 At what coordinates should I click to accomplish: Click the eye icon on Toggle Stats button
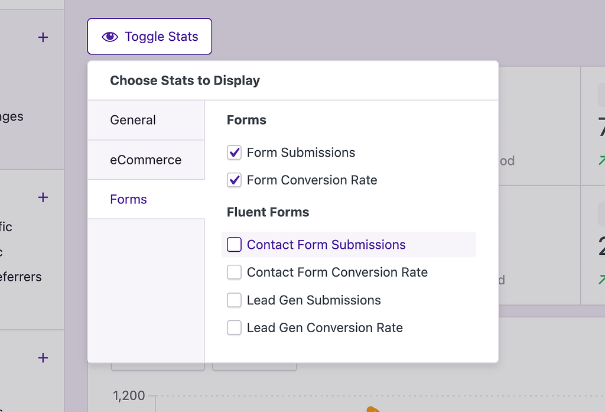110,36
